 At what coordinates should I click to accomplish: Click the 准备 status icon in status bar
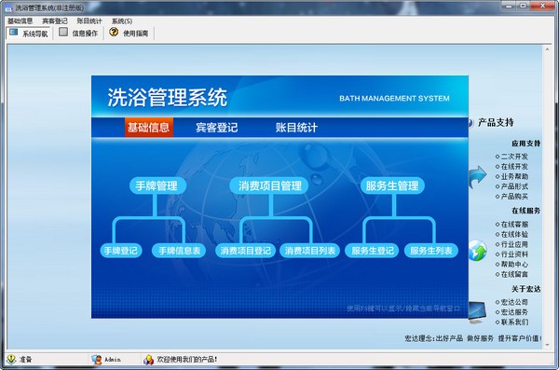pyautogui.click(x=11, y=359)
